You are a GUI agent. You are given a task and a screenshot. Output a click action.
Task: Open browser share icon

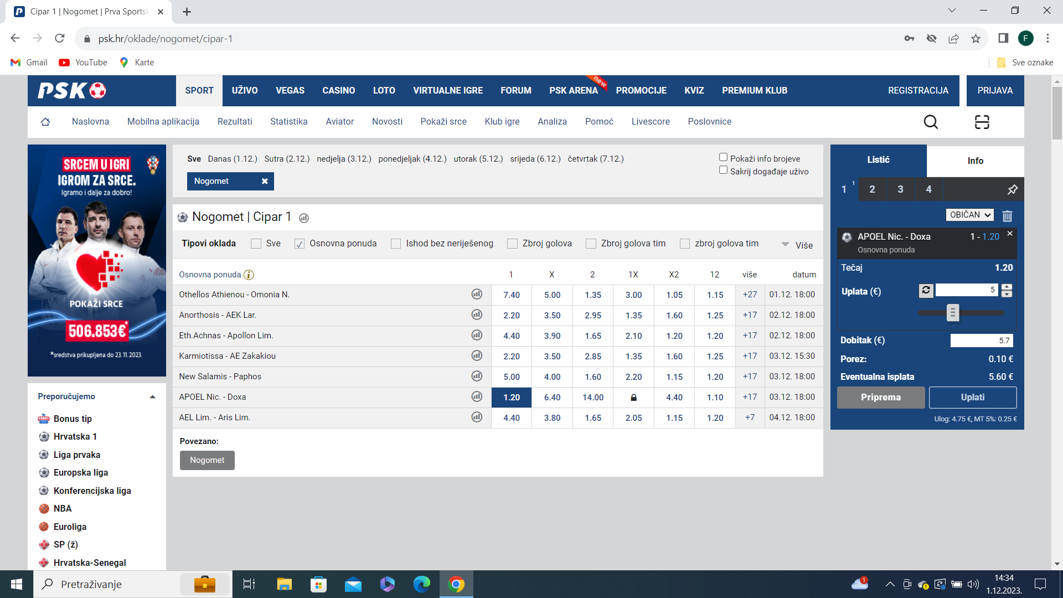[x=953, y=38]
